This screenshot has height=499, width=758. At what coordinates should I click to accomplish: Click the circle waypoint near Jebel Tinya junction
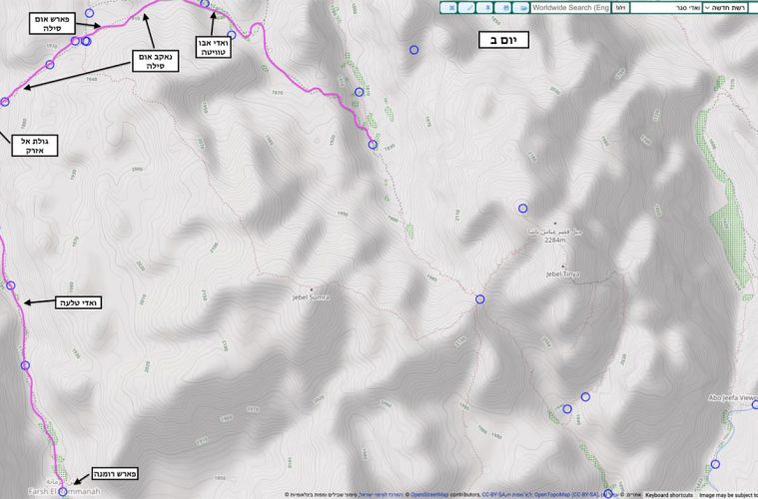tap(479, 299)
